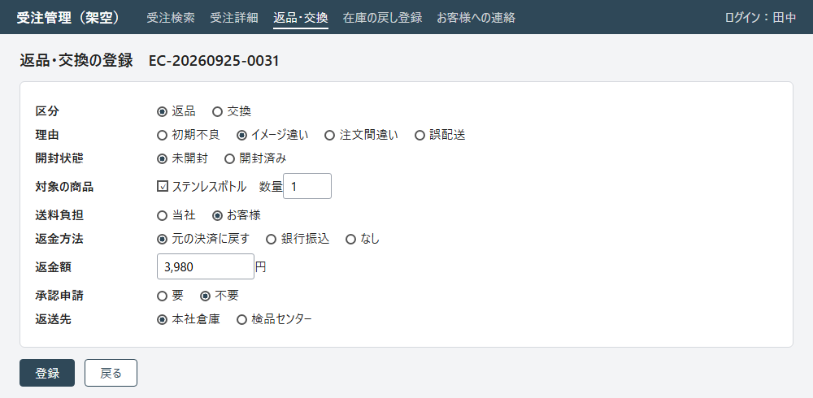The image size is (813, 398).
Task: Click the 返金方法 row label
Action: pos(59,240)
